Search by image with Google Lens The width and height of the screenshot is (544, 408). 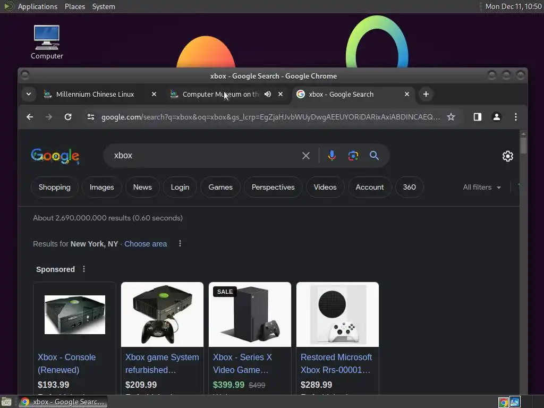[x=353, y=156]
